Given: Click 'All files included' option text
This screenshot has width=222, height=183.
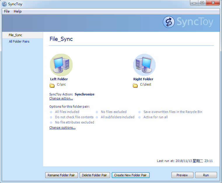Looking at the screenshot, I should (x=67, y=112).
